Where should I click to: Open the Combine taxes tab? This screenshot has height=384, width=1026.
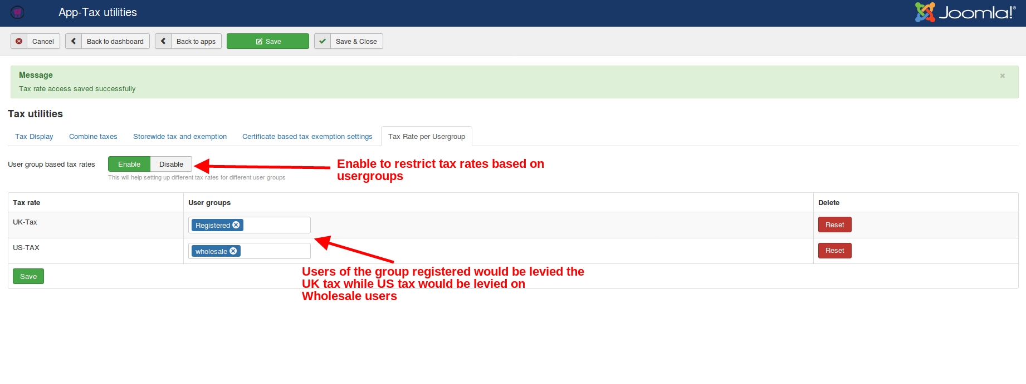(x=93, y=136)
